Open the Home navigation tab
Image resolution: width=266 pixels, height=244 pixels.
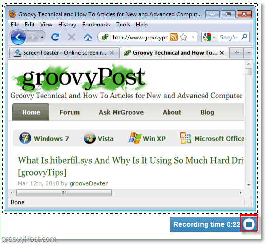point(31,112)
